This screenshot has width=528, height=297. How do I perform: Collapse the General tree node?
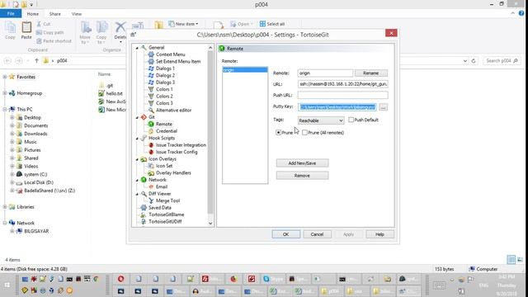(137, 48)
